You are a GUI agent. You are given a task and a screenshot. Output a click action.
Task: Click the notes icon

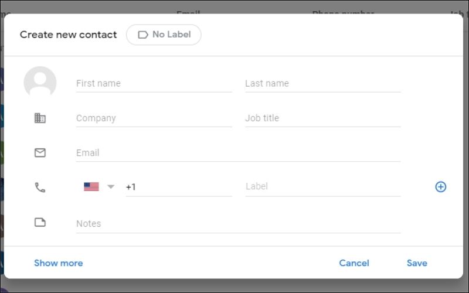click(40, 223)
